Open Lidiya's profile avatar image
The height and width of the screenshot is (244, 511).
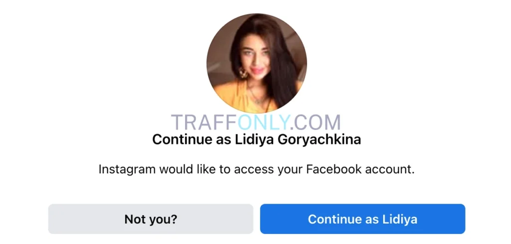[256, 63]
